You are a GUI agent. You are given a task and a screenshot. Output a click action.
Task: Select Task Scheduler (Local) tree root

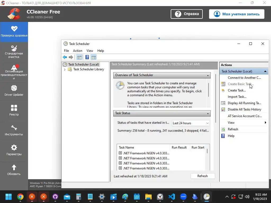click(x=83, y=64)
